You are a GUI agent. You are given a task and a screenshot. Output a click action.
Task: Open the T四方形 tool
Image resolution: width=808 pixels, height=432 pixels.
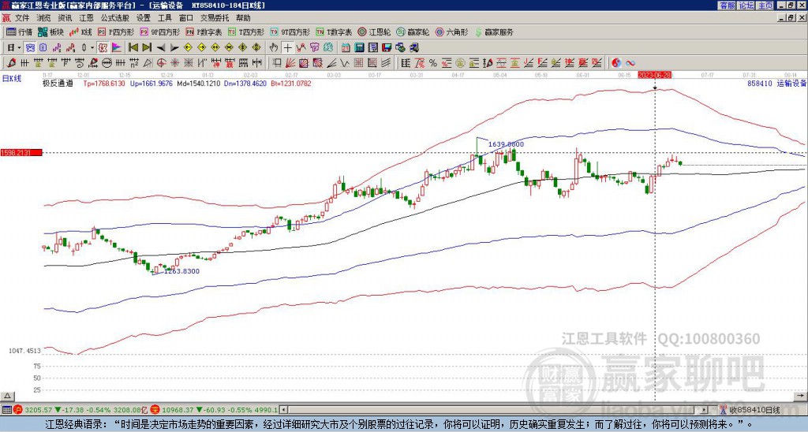pyautogui.click(x=246, y=32)
